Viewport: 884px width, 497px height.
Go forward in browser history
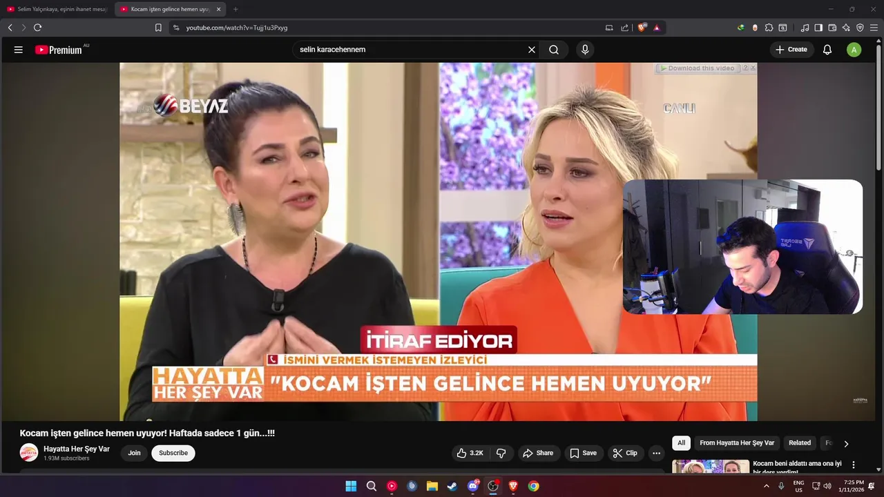(23, 28)
